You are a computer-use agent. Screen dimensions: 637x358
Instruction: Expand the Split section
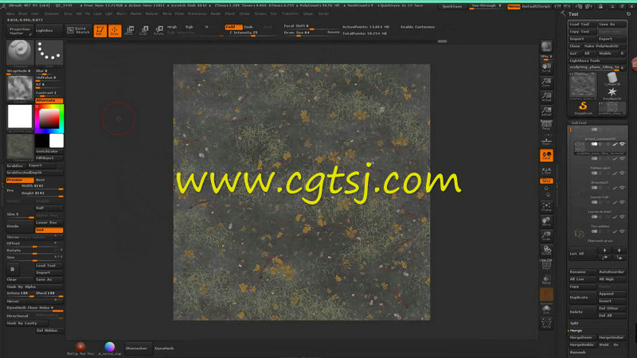coord(574,323)
